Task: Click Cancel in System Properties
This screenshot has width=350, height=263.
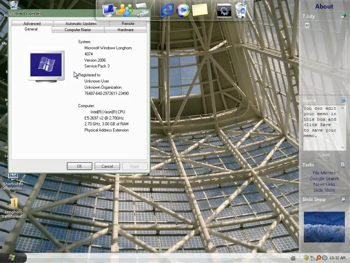Action: 107,166
